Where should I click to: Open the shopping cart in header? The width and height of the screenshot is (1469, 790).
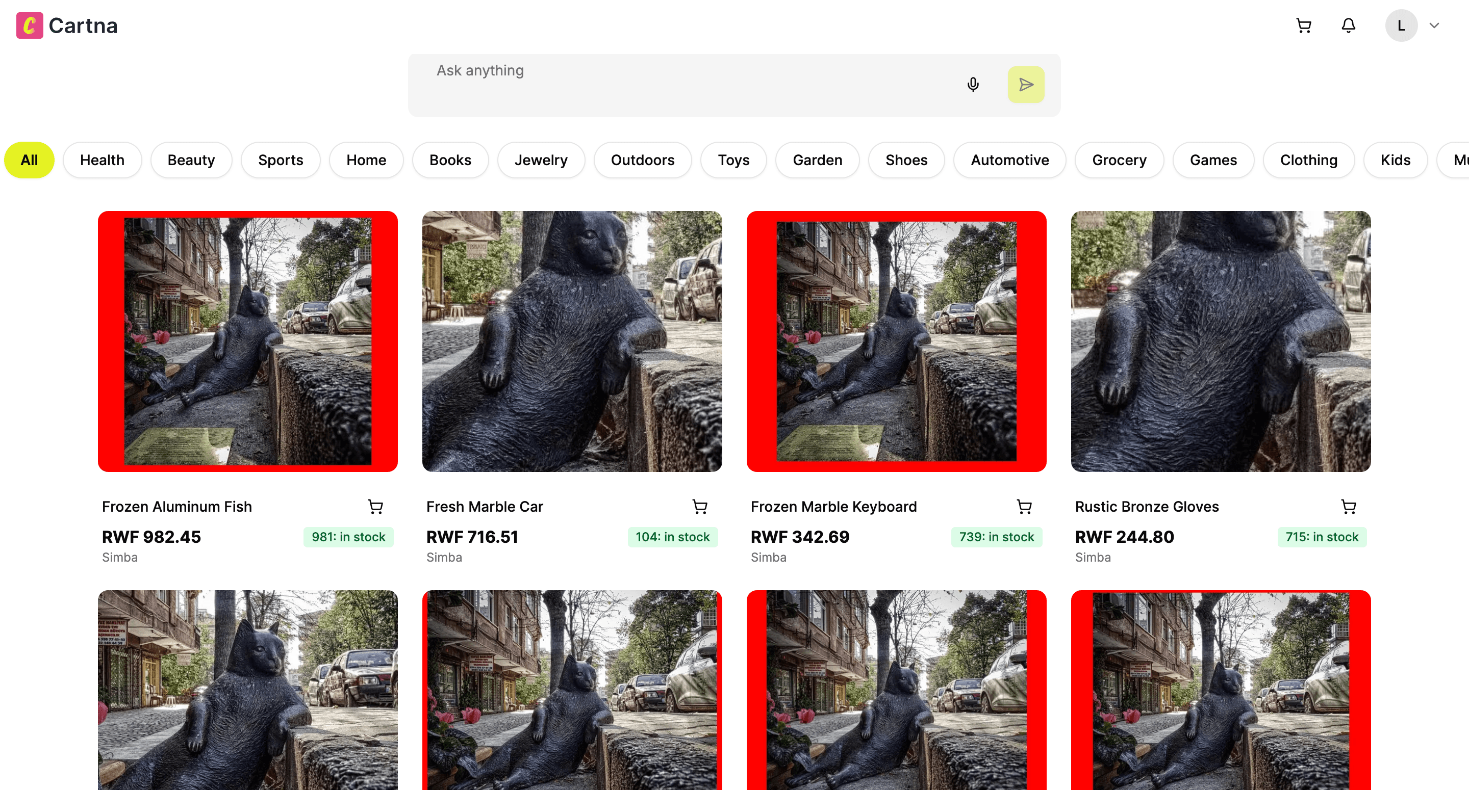pyautogui.click(x=1304, y=25)
